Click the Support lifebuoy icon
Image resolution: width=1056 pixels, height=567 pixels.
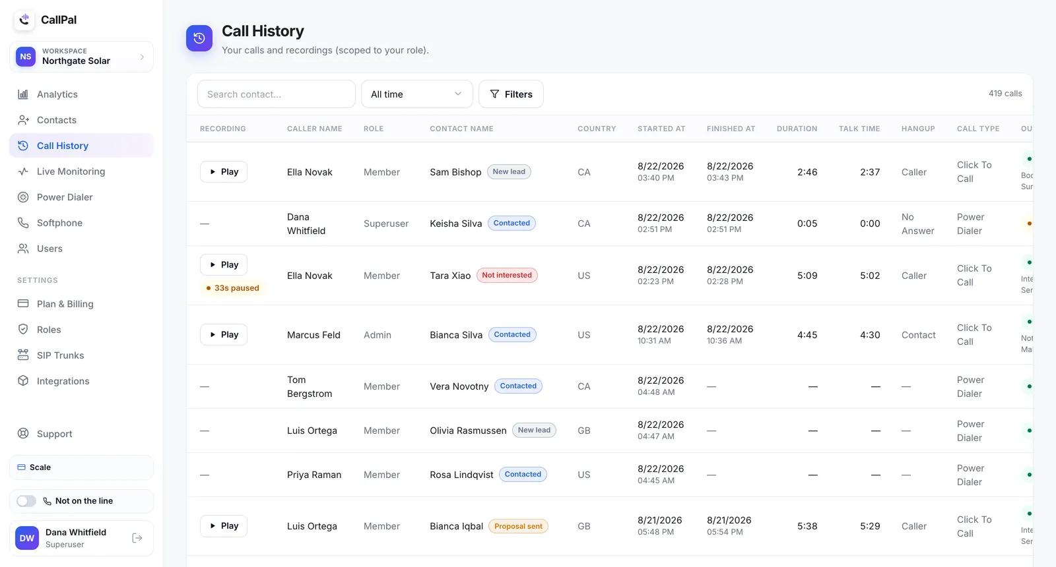(23, 434)
